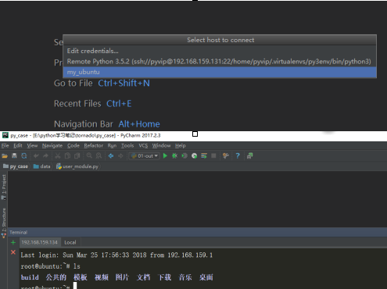Click the 'Last login' line in terminal
Image resolution: width=387 pixels, height=289 pixels.
(x=116, y=255)
